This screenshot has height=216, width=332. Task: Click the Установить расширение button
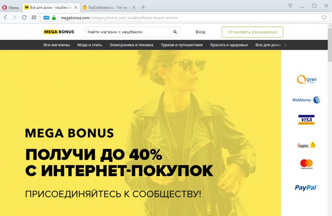tap(252, 32)
